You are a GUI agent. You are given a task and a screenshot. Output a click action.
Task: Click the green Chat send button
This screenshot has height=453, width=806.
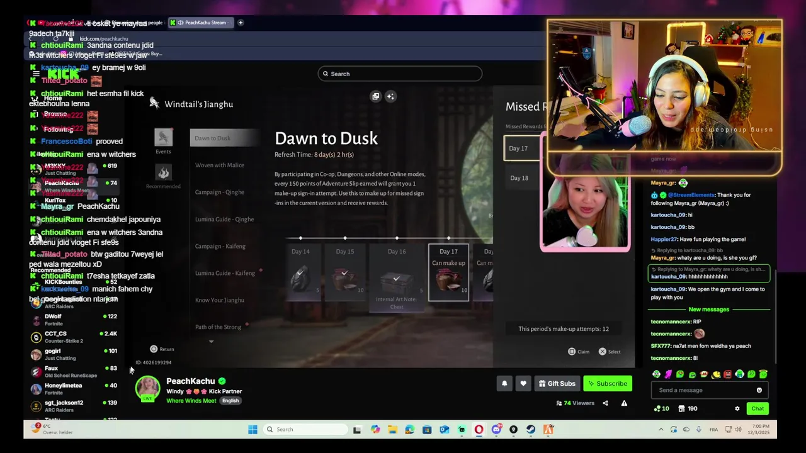pos(757,409)
